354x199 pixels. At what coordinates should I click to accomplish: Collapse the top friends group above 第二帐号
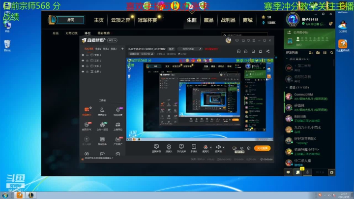(287, 59)
